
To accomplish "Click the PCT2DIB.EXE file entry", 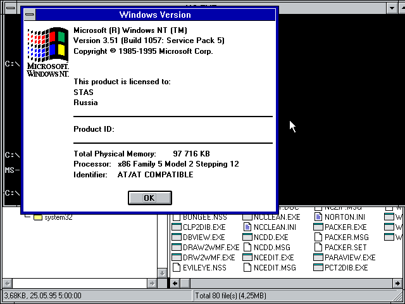I will click(346, 268).
